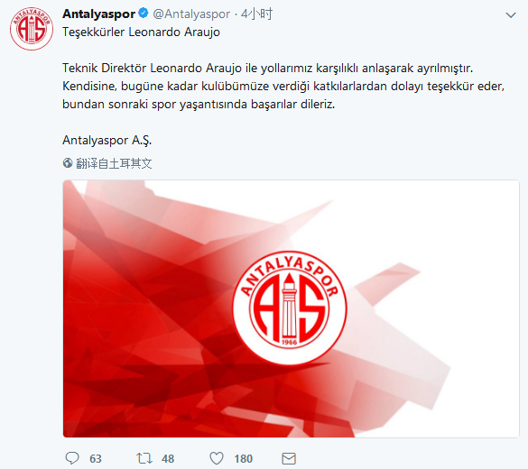Click the 1966 club crest in image
This screenshot has height=469, width=528.
tap(289, 308)
